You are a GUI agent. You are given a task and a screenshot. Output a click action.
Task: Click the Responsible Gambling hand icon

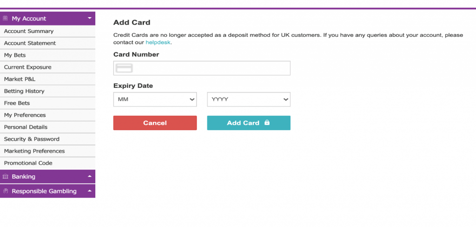5,191
